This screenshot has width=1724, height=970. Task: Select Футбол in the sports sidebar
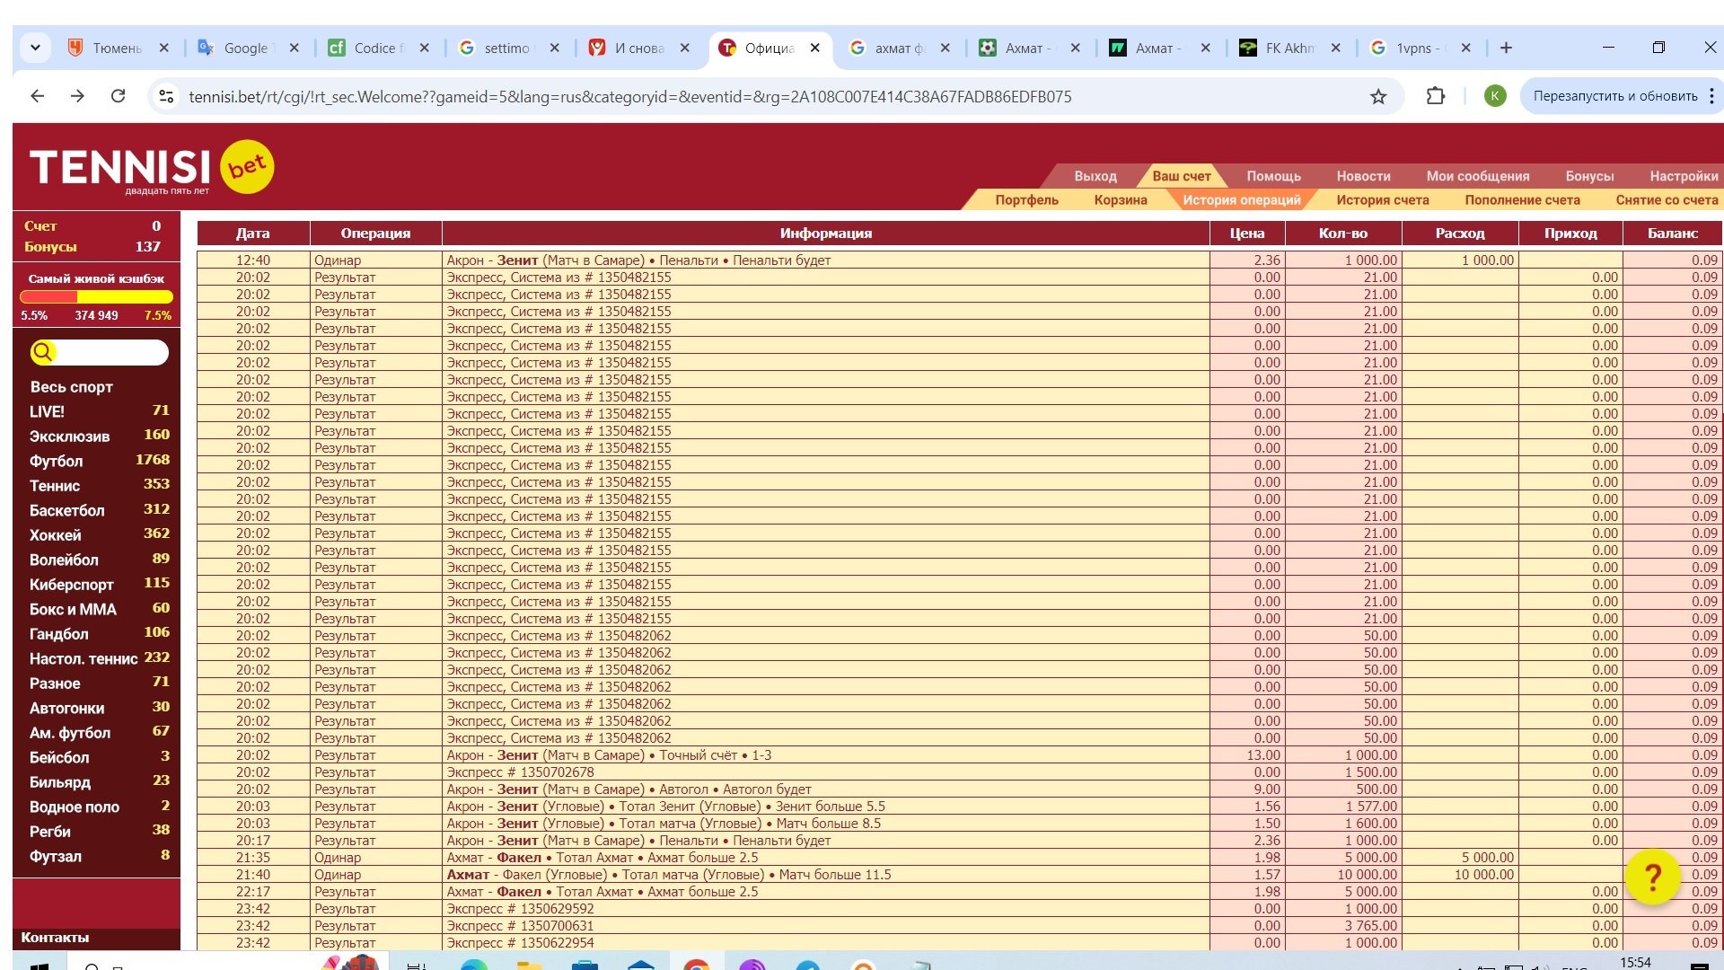[x=56, y=461]
